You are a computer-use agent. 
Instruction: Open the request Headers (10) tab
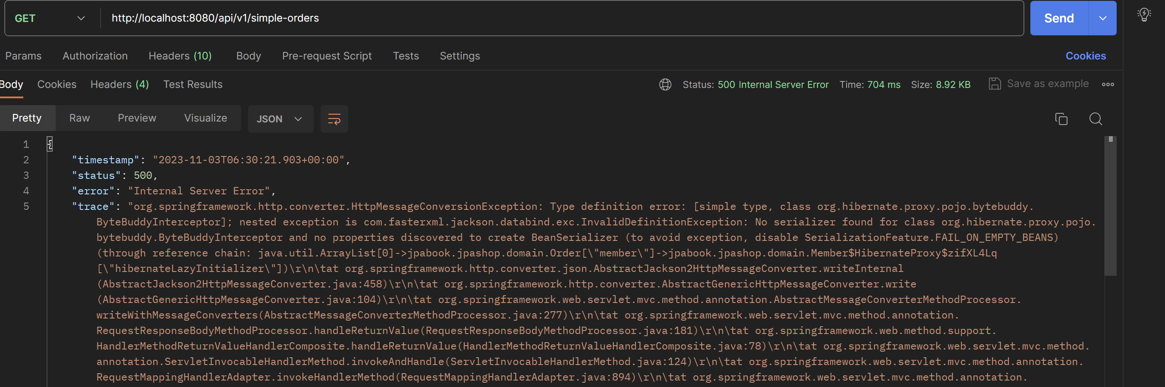[x=180, y=56]
